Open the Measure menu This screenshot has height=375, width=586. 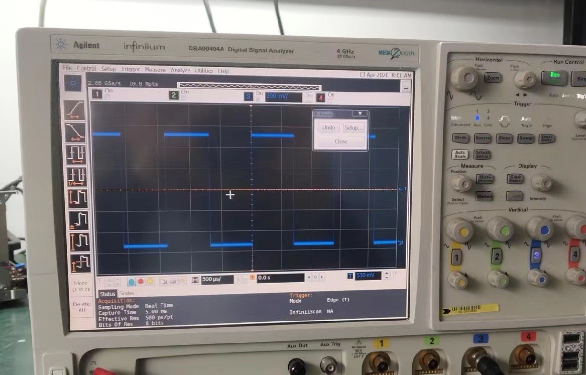pyautogui.click(x=155, y=70)
